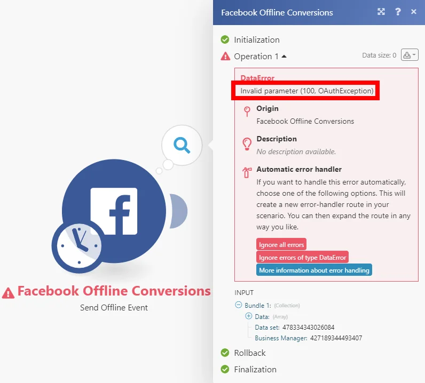Click the Rollback green check icon

(x=225, y=353)
